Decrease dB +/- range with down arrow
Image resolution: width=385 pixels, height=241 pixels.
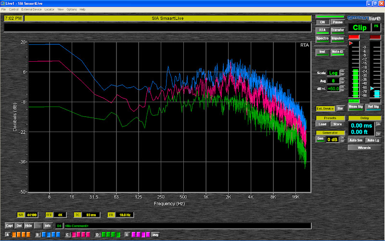coord(343,90)
